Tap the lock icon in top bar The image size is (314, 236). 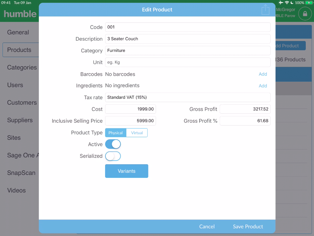305,14
